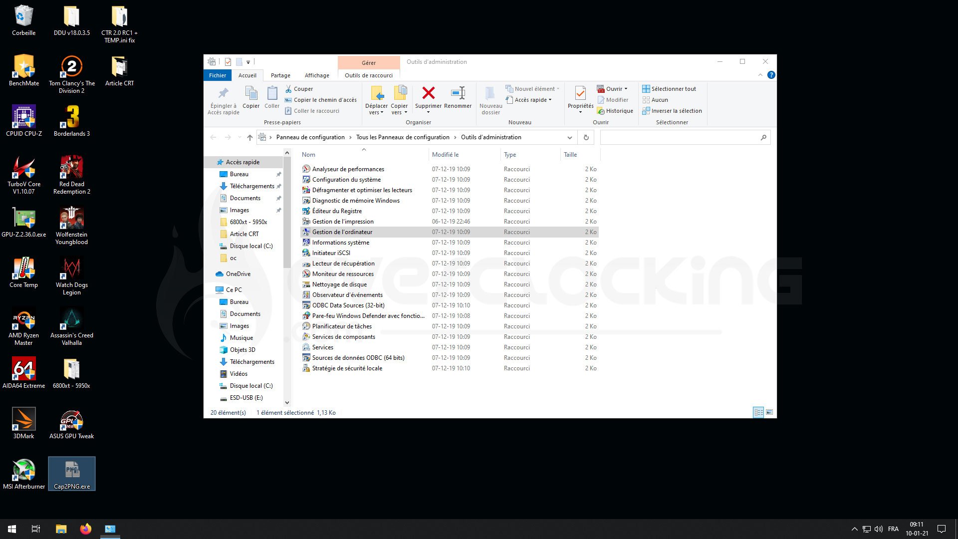Click the Copier icon in Presse-papiers
This screenshot has height=539, width=958.
click(251, 93)
